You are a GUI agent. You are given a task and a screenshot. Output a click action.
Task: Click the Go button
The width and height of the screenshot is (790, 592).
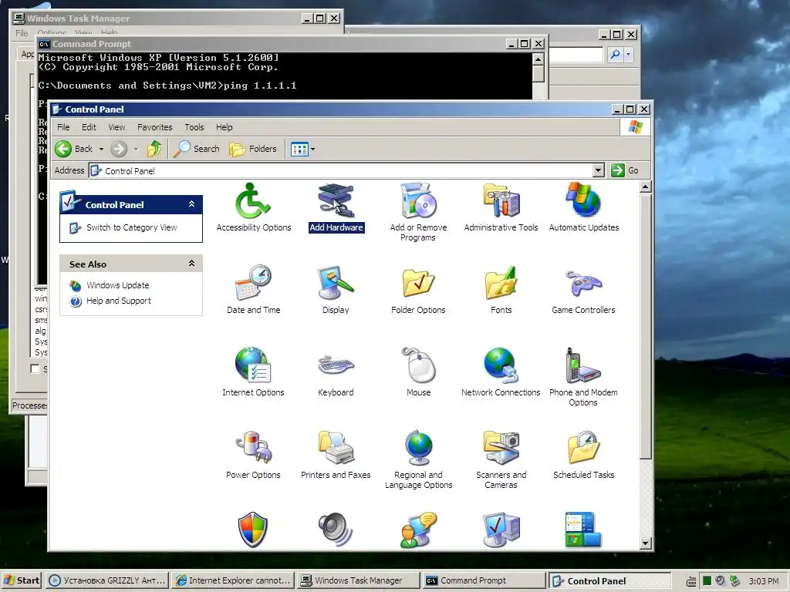pyautogui.click(x=625, y=170)
